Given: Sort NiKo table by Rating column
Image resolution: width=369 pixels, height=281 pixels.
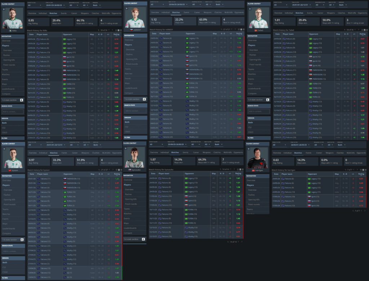Looking at the screenshot, I should click(x=116, y=35).
